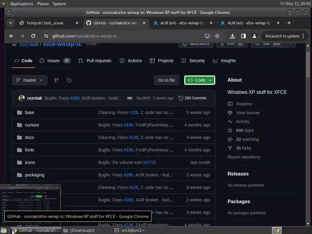The width and height of the screenshot is (312, 234).
Task: Open Chrome downloads icon
Action: pos(232,36)
